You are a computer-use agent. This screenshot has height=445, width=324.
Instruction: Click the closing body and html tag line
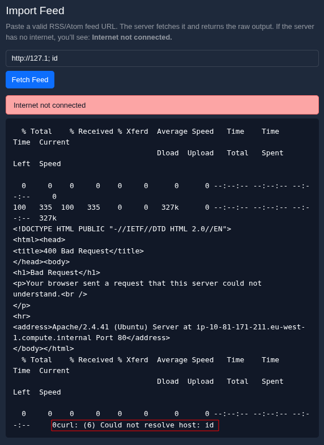(x=44, y=349)
